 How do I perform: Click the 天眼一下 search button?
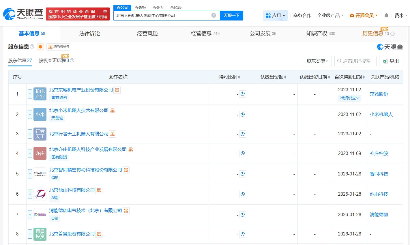[x=231, y=16]
